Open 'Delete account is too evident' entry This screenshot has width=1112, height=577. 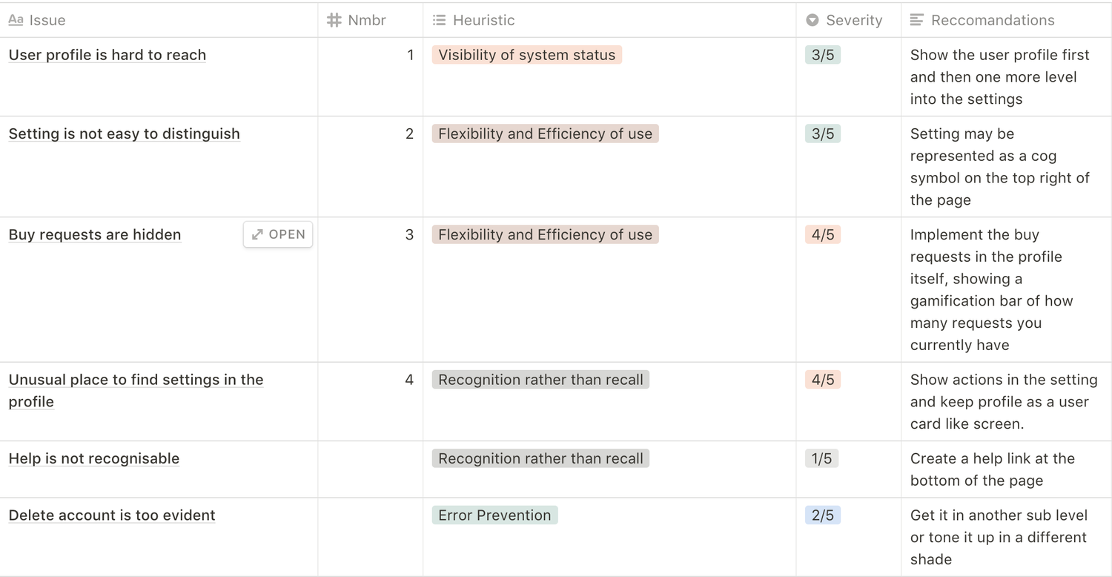112,515
